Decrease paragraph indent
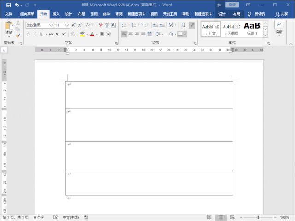This screenshot has height=221, width=295. tap(156, 25)
